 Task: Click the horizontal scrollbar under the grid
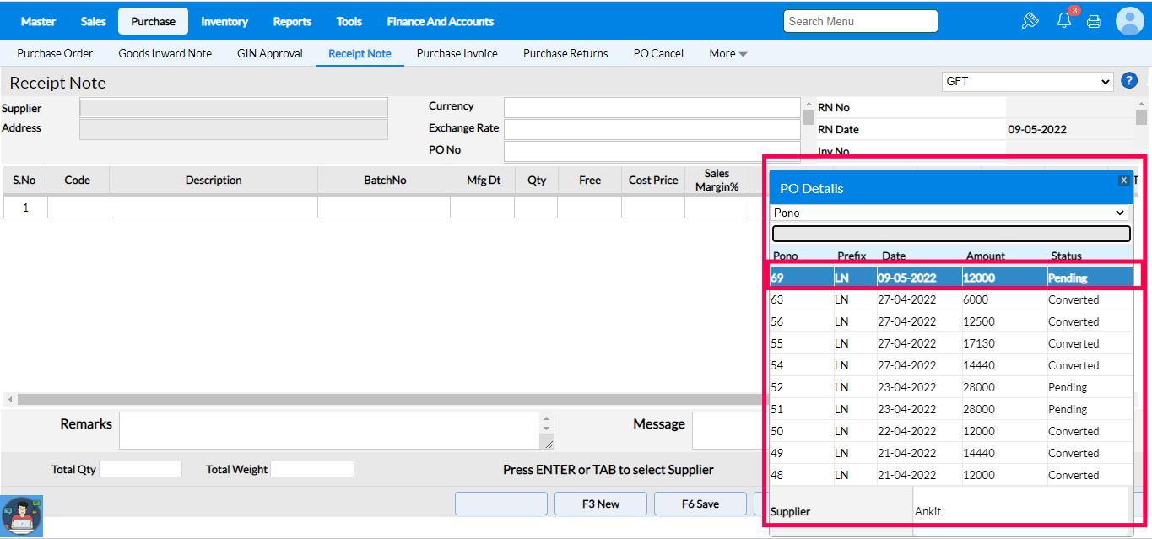[380, 399]
